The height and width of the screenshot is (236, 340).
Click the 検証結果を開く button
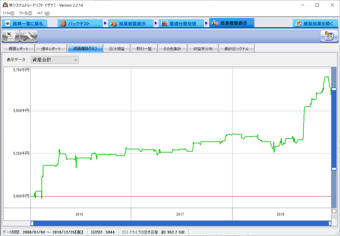[315, 23]
